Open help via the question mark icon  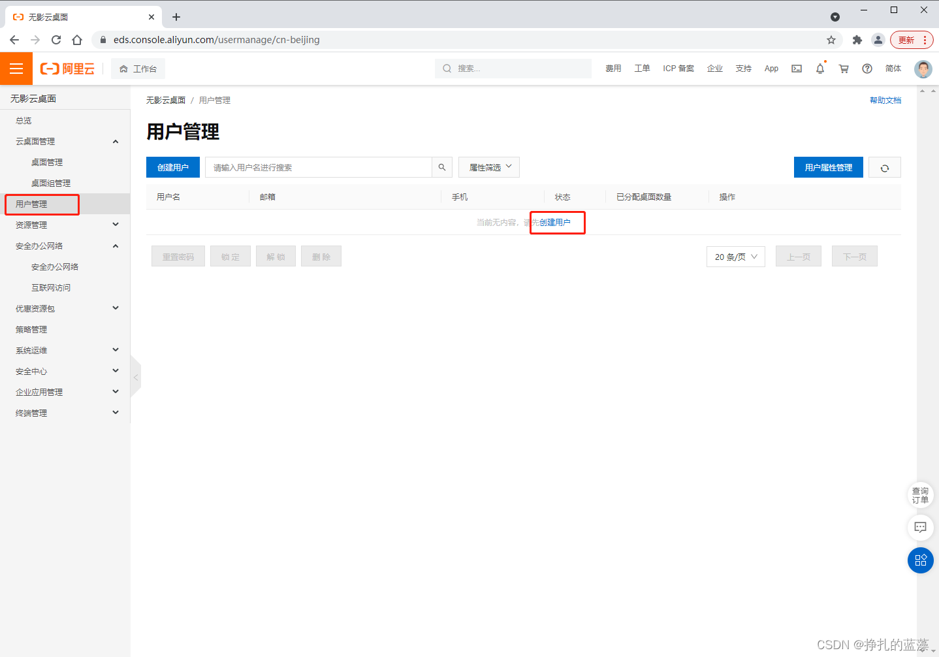(x=867, y=68)
